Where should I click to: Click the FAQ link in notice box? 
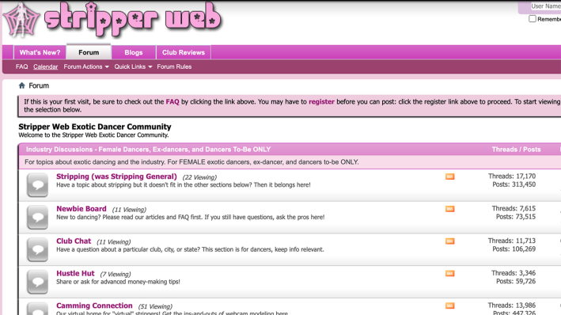click(172, 101)
